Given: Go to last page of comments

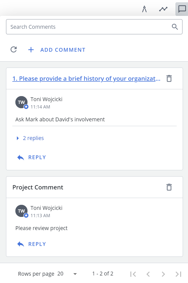Looking at the screenshot, I should click(x=178, y=274).
